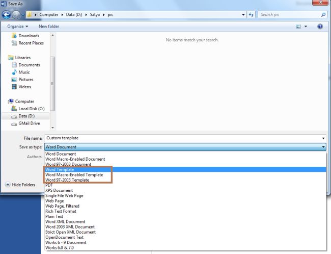The height and width of the screenshot is (254, 331).
Task: Go back with the Back arrow button
Action: (6, 15)
